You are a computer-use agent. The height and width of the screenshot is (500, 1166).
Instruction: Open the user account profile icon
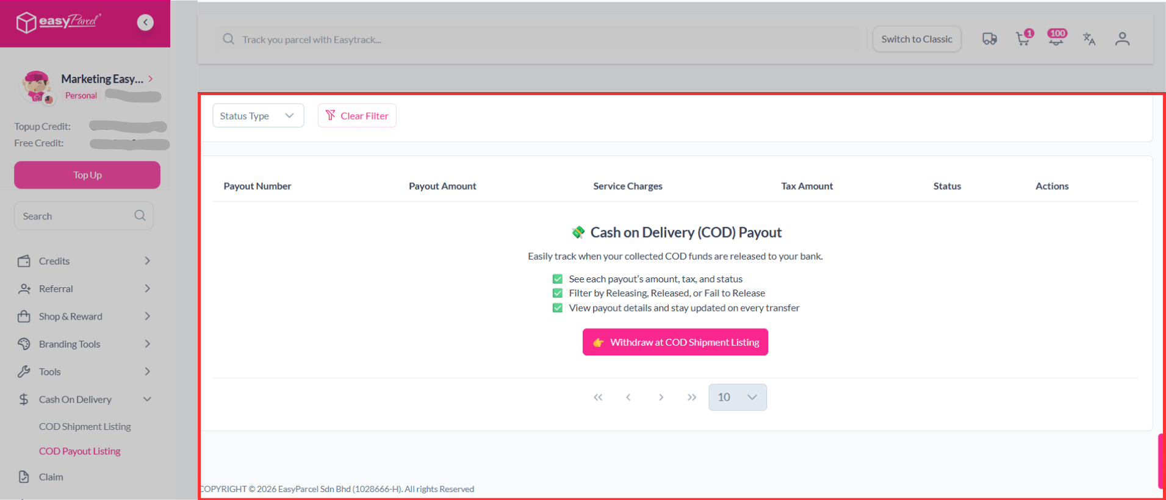pos(1122,39)
